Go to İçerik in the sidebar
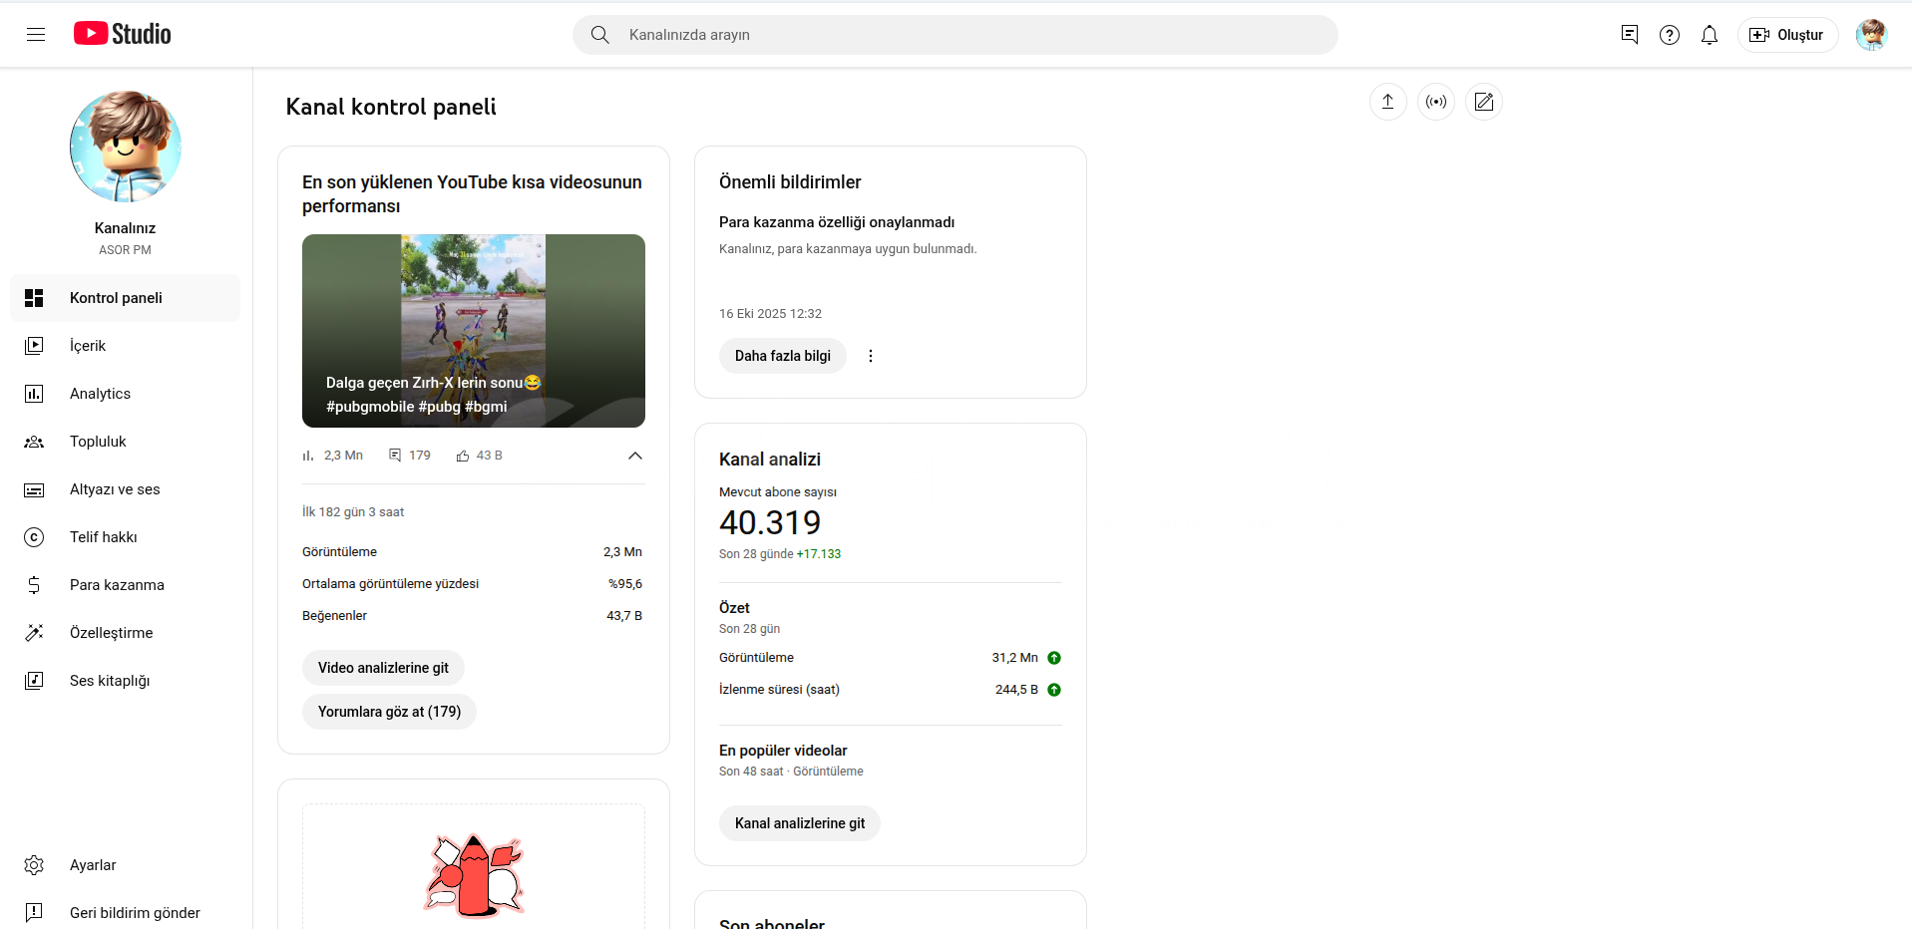This screenshot has width=1912, height=929. (x=88, y=346)
